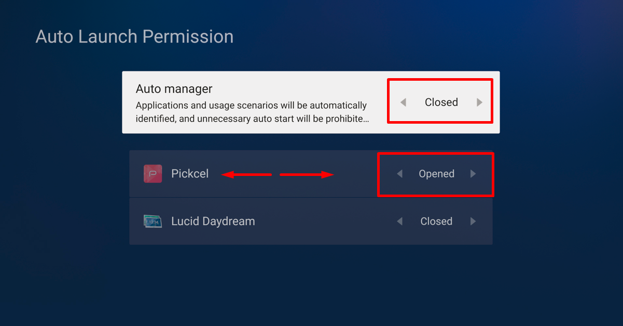Click the right arrow on the Pickcel row
The height and width of the screenshot is (326, 623).
tap(473, 174)
